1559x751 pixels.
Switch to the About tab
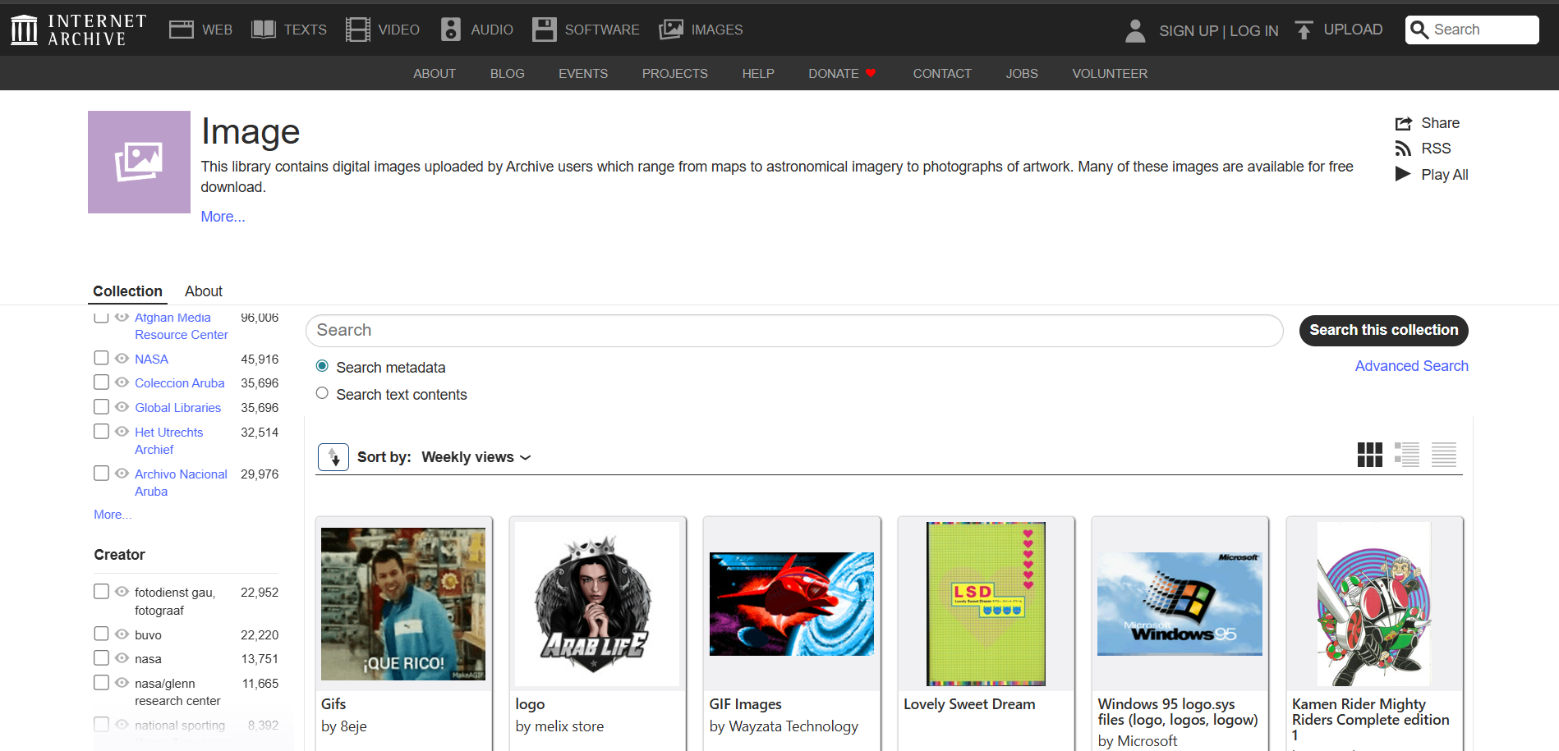pos(203,291)
